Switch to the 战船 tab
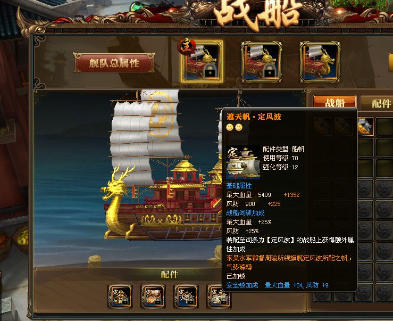 click(x=335, y=102)
